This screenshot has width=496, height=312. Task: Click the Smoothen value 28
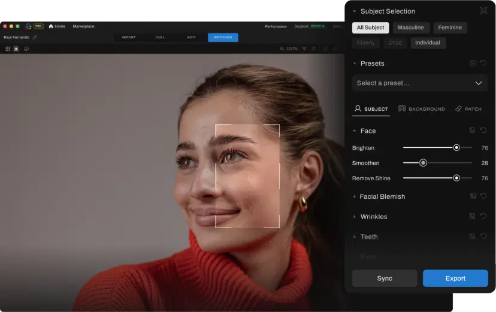tap(485, 163)
